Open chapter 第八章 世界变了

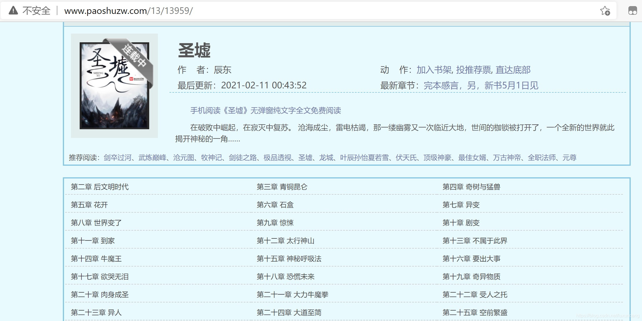tap(96, 223)
